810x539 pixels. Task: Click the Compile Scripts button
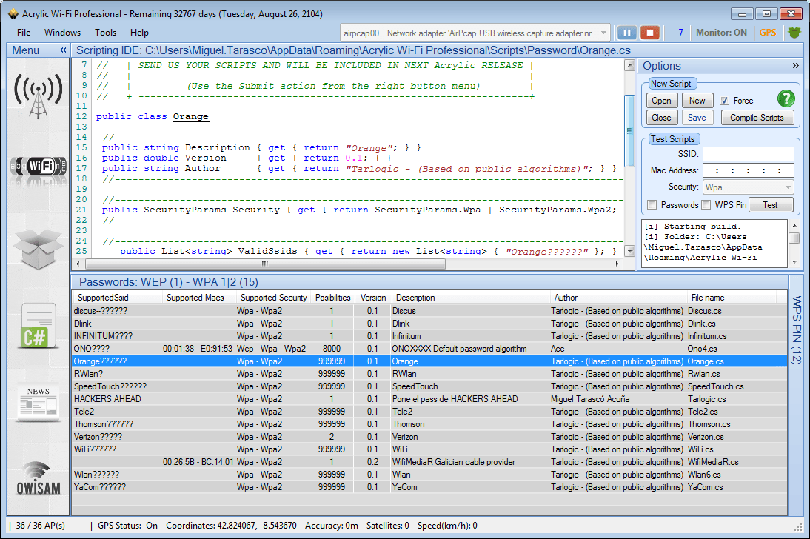coord(757,118)
